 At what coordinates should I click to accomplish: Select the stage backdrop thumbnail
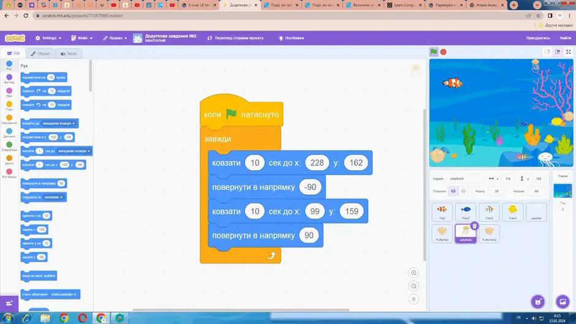pos(563,191)
